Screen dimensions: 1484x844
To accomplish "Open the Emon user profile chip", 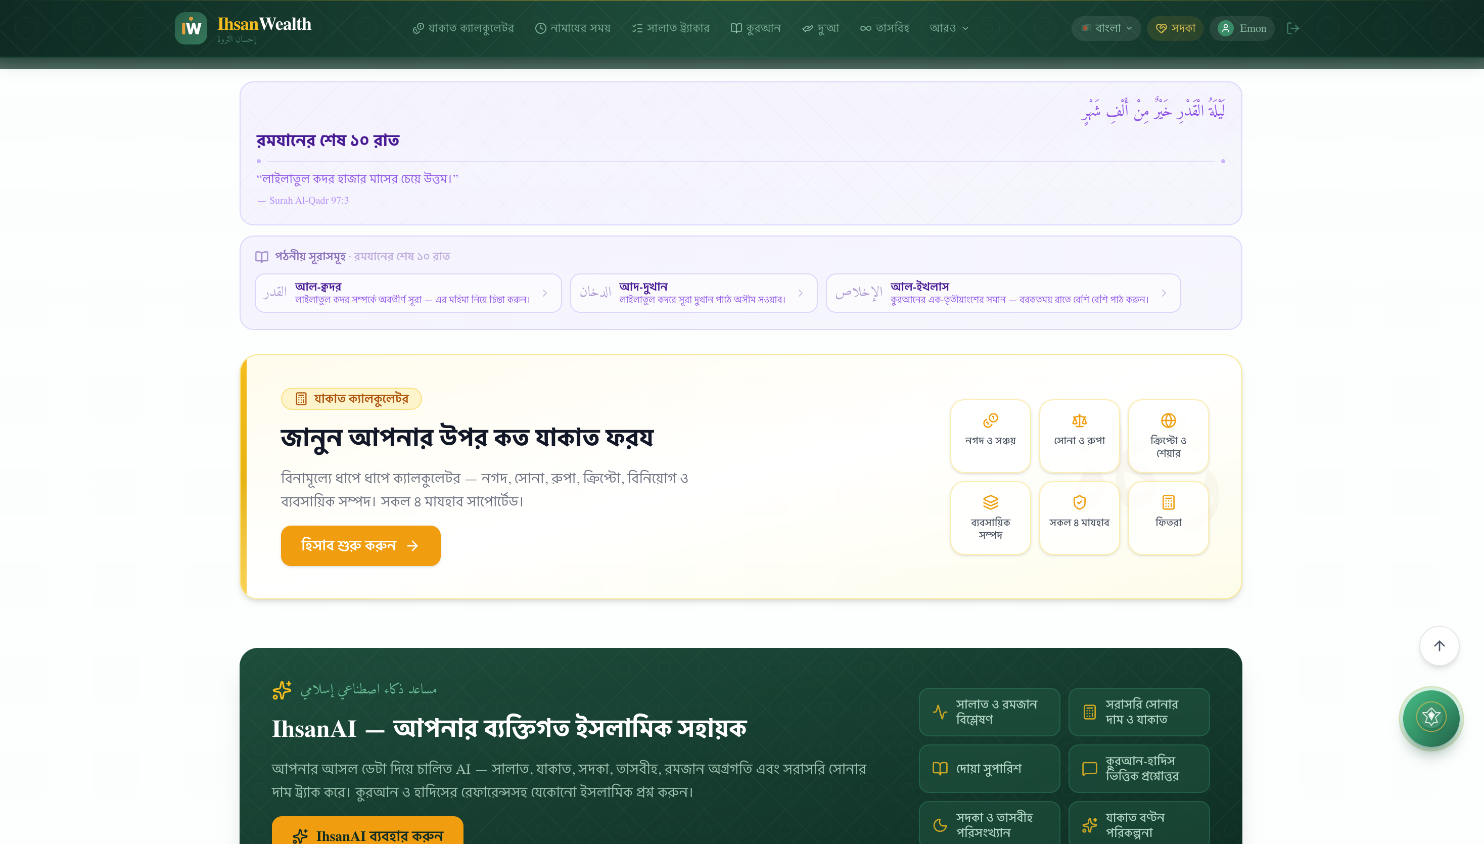I will click(x=1242, y=28).
